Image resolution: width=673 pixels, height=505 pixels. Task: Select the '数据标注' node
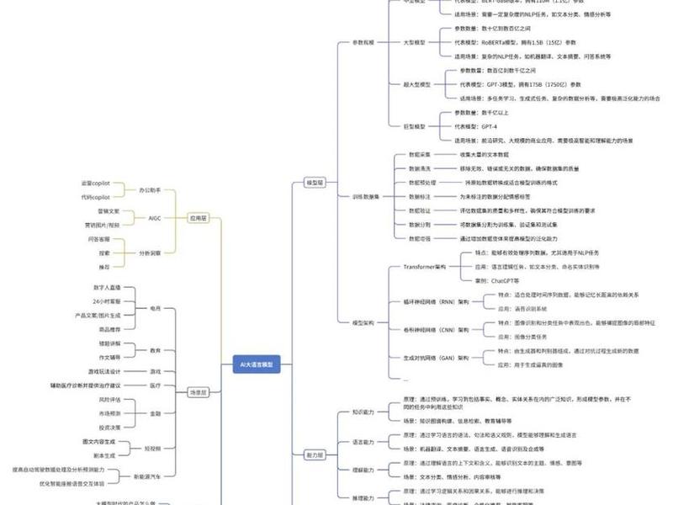[419, 197]
